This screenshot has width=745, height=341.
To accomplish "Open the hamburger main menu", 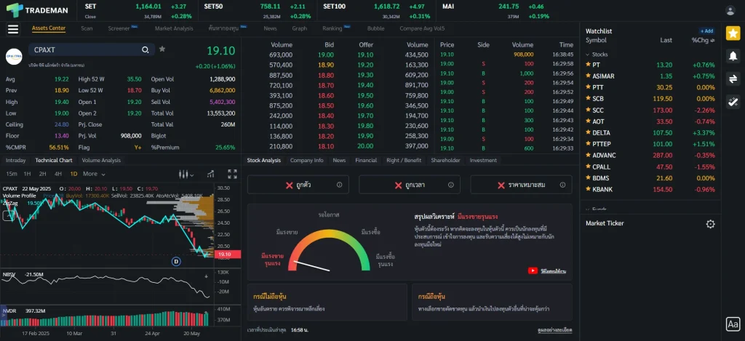I will 13,29.
